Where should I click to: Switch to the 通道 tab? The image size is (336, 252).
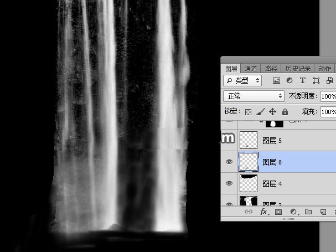click(251, 69)
